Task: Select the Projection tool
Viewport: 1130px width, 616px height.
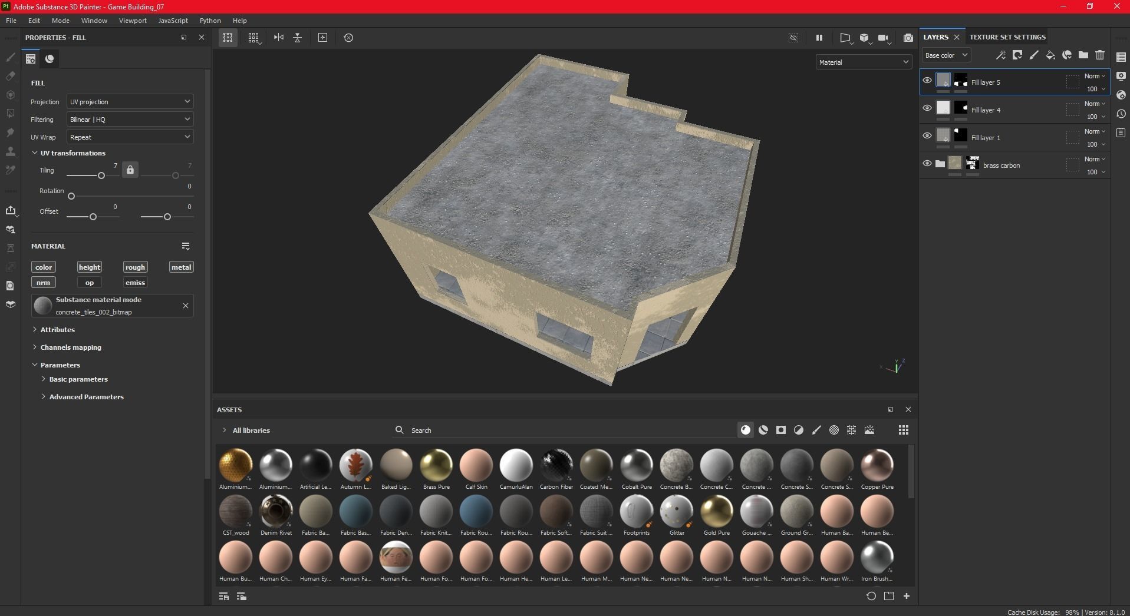Action: pyautogui.click(x=11, y=95)
